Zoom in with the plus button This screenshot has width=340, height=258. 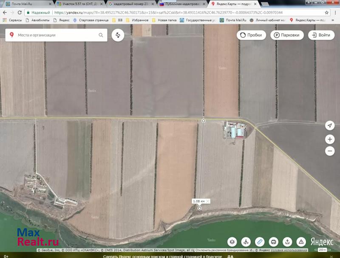pyautogui.click(x=330, y=139)
